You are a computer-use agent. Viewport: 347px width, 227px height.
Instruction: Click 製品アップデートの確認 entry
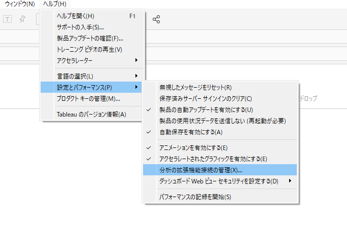(x=90, y=38)
